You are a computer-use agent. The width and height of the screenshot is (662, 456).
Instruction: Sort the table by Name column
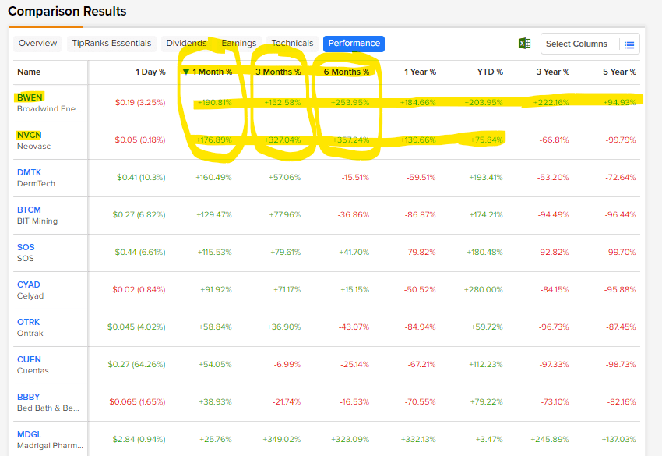coord(29,72)
